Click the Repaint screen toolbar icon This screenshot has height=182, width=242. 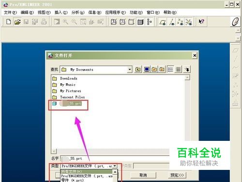coord(57,22)
